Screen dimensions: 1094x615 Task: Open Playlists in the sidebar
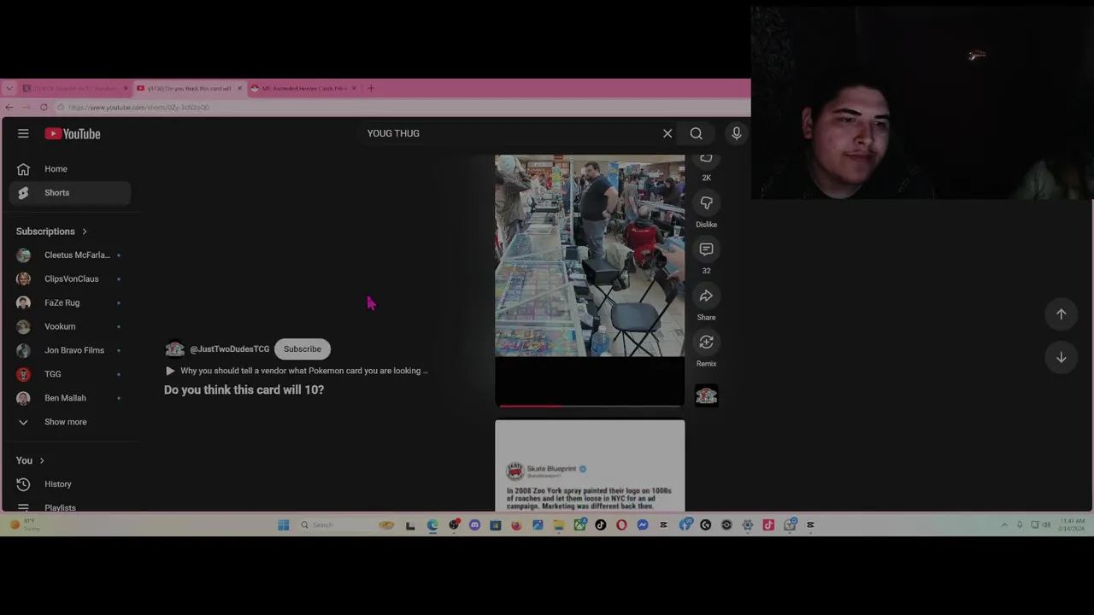70,507
